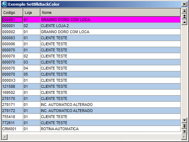
Task: Click the code cell 278171
Action: point(12,105)
